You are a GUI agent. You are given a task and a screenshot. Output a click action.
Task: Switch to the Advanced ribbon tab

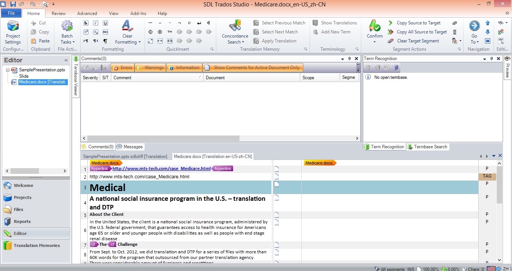(87, 13)
